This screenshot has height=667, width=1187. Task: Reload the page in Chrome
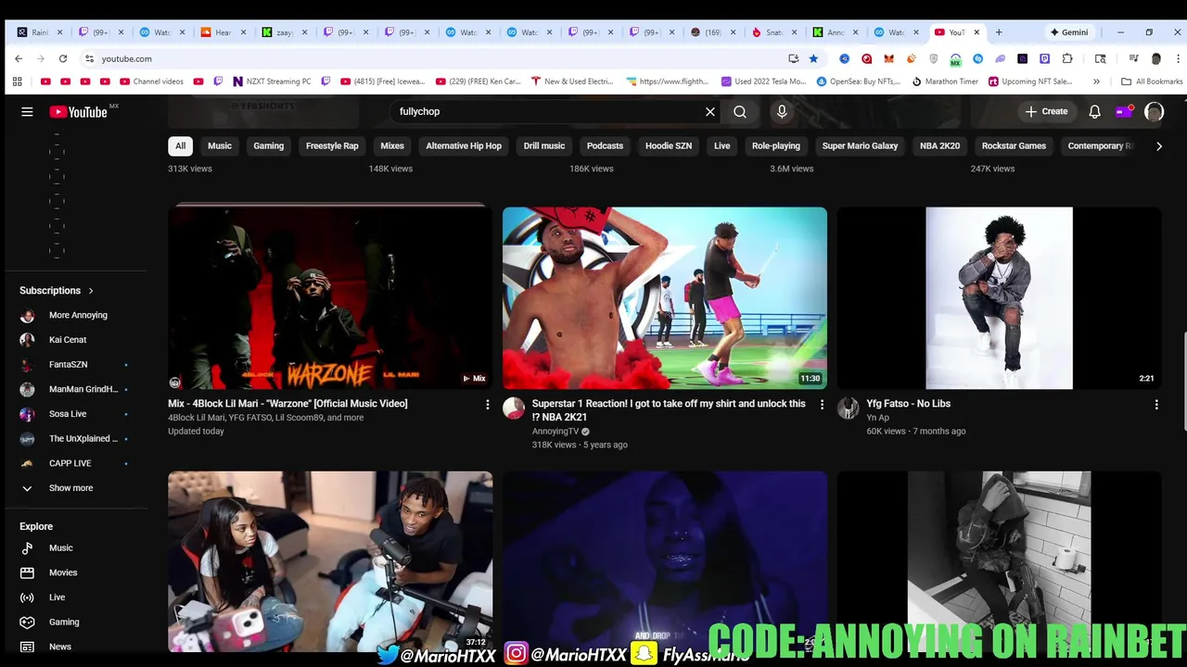click(63, 58)
